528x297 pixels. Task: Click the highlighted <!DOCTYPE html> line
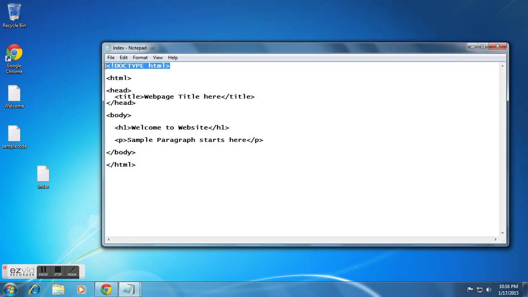click(138, 66)
